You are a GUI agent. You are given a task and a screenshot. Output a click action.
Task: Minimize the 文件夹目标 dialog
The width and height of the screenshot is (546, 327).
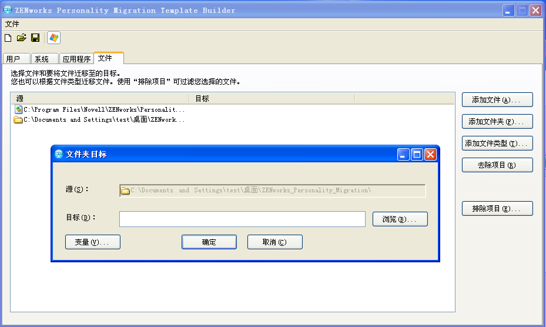(403, 154)
